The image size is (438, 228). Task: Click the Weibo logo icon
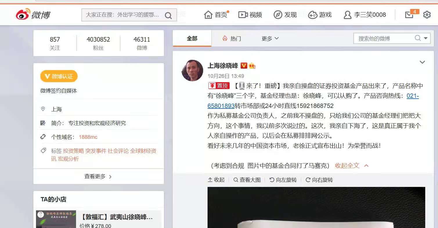coord(23,14)
